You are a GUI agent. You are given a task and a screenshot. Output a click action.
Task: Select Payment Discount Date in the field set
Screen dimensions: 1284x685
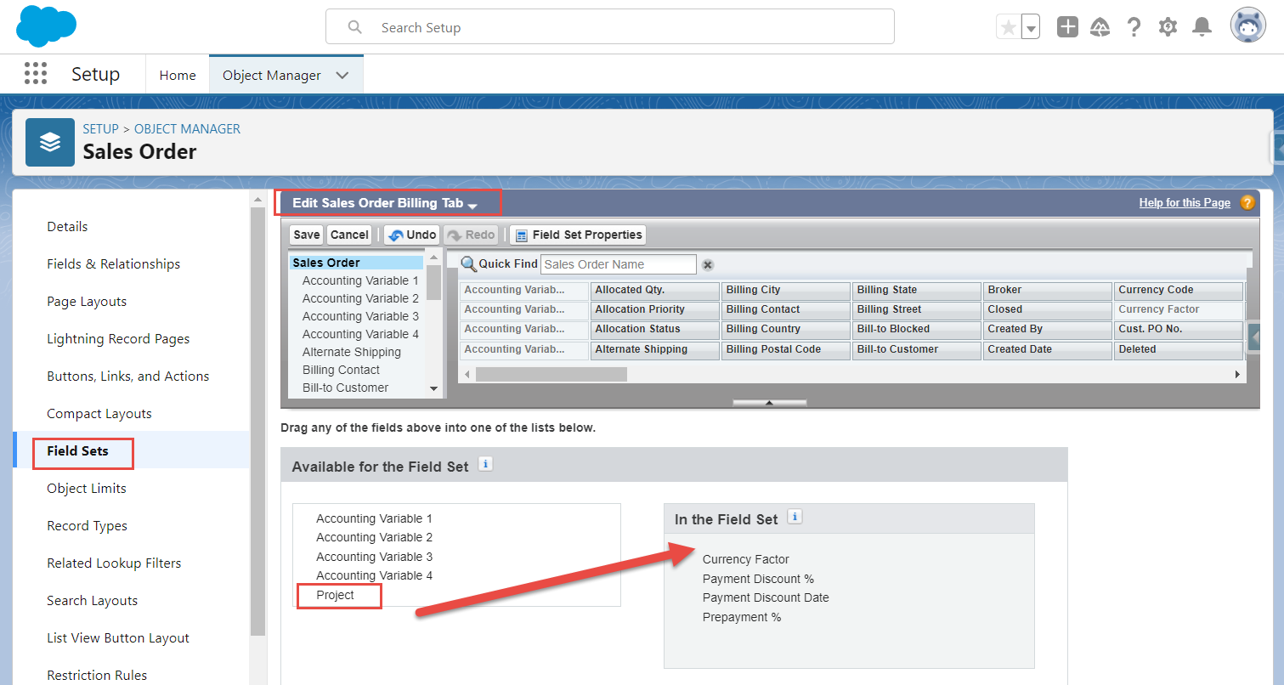click(766, 597)
